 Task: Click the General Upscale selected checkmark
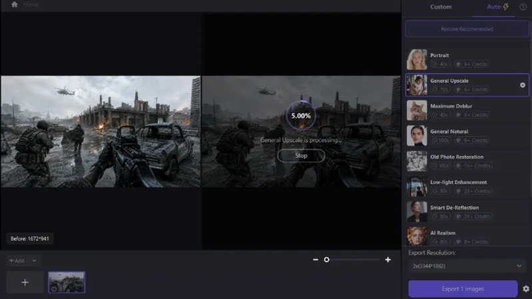(x=523, y=85)
